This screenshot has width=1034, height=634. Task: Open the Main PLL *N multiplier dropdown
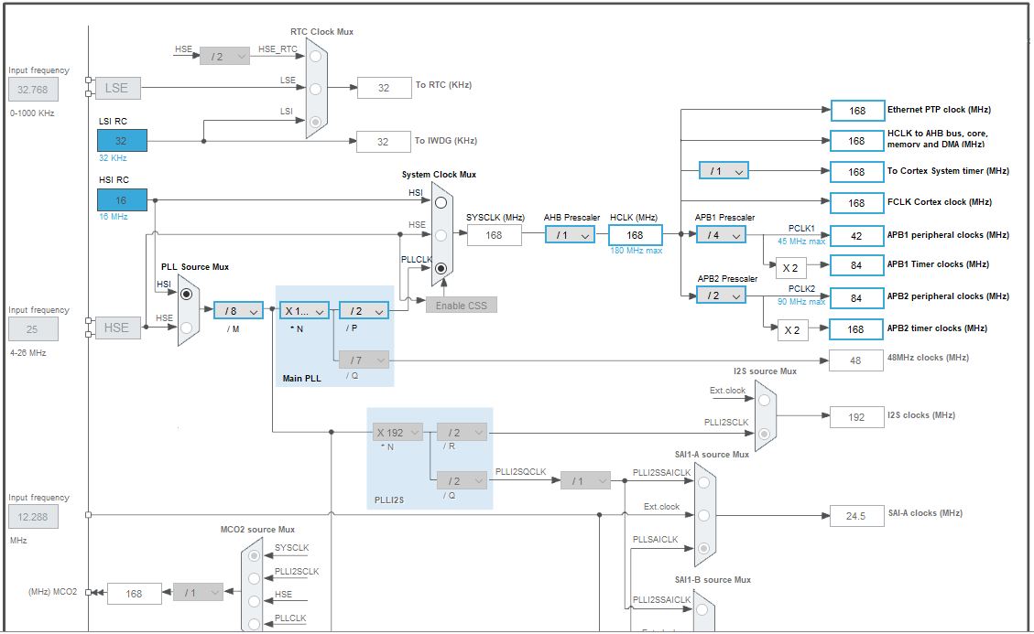pos(304,310)
